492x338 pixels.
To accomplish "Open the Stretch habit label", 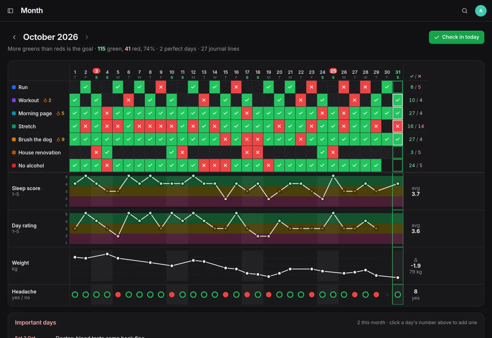I will 27,126.
